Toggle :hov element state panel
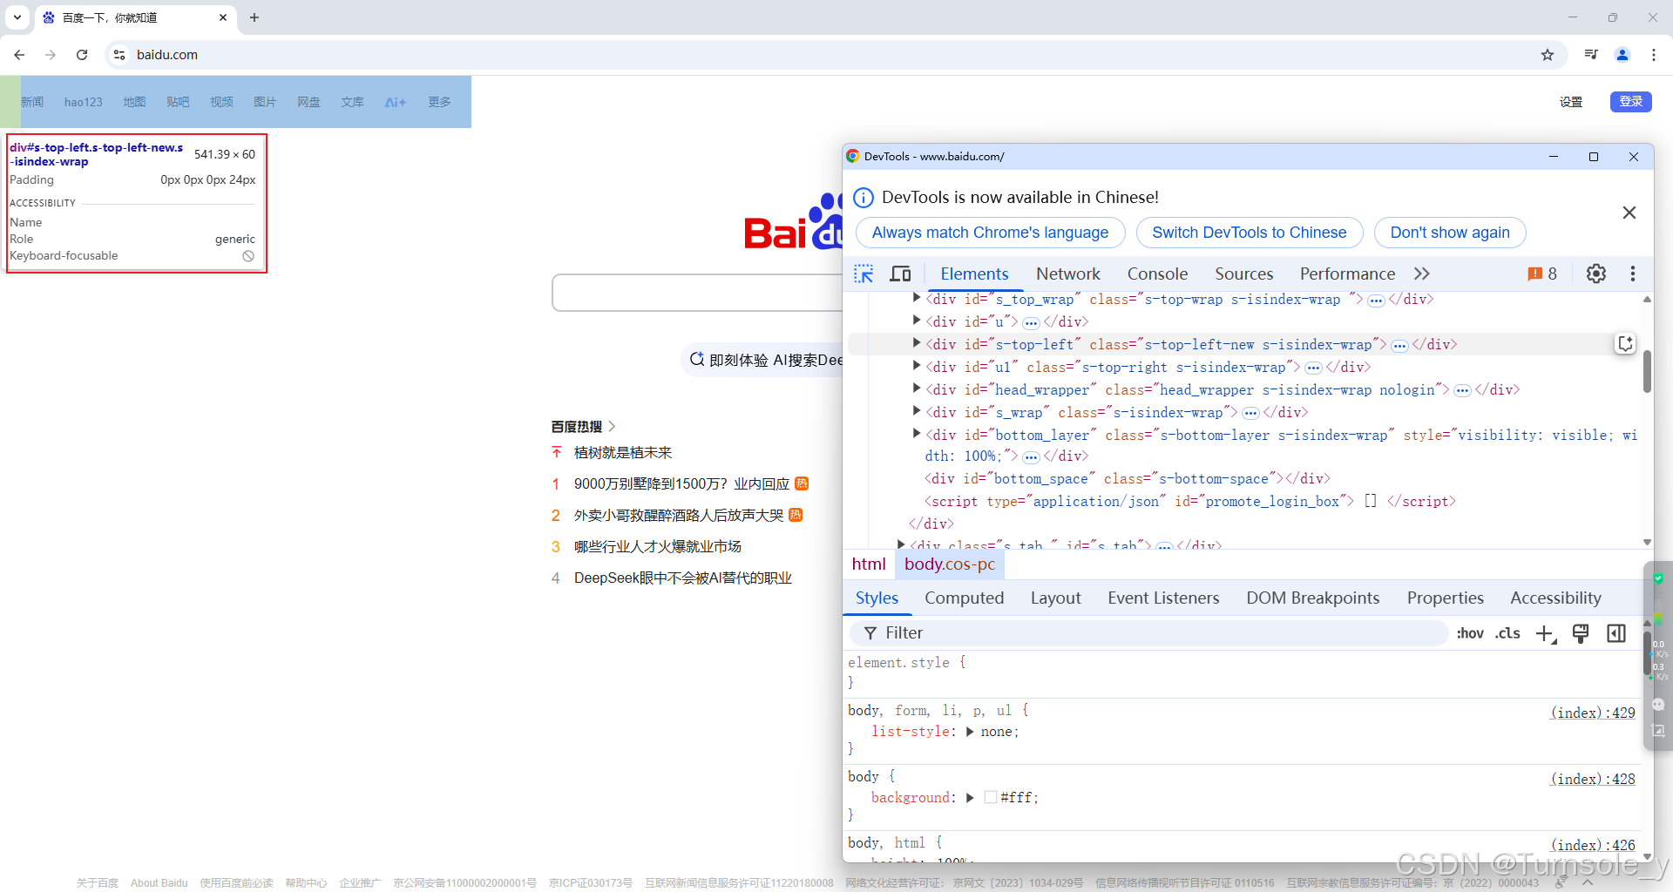The width and height of the screenshot is (1673, 892). point(1470,633)
